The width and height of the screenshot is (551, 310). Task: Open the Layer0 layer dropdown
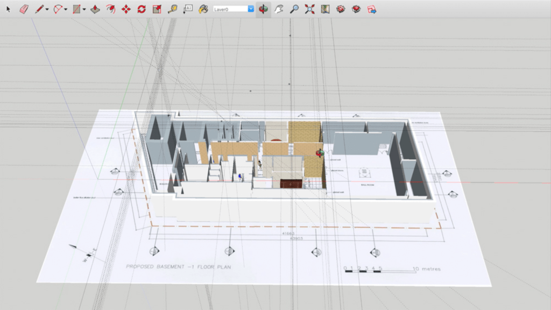251,9
